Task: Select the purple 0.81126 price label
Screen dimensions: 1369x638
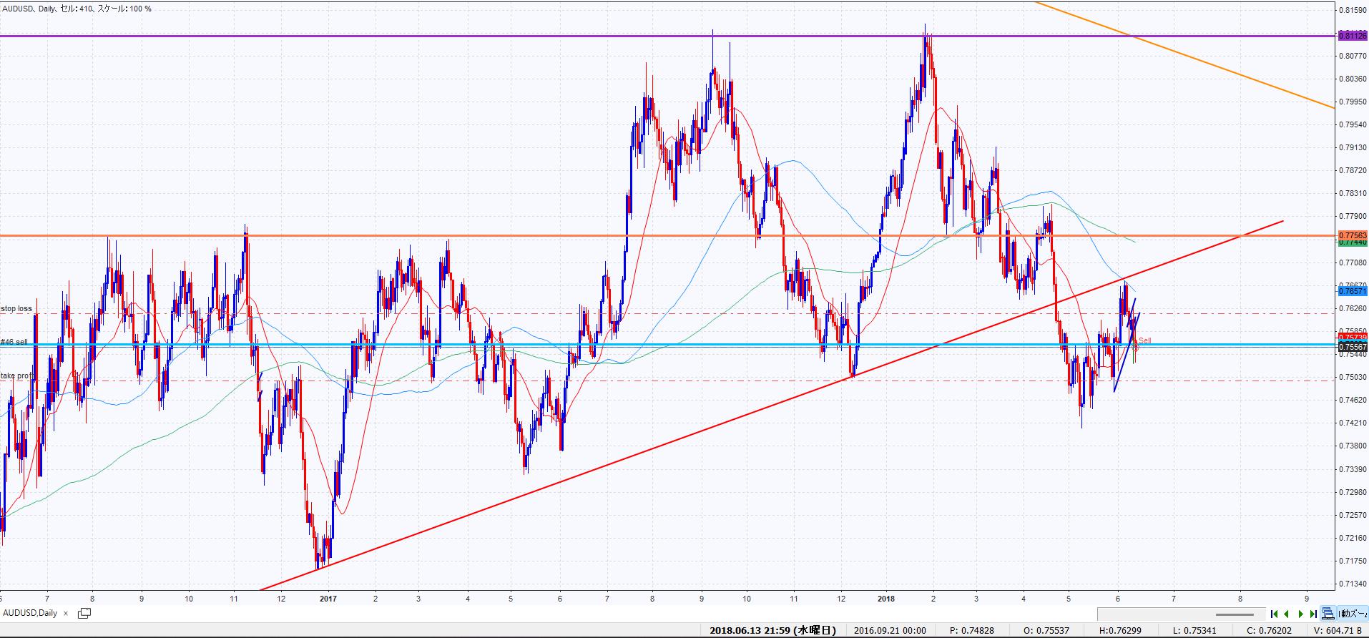Action: tap(1352, 35)
